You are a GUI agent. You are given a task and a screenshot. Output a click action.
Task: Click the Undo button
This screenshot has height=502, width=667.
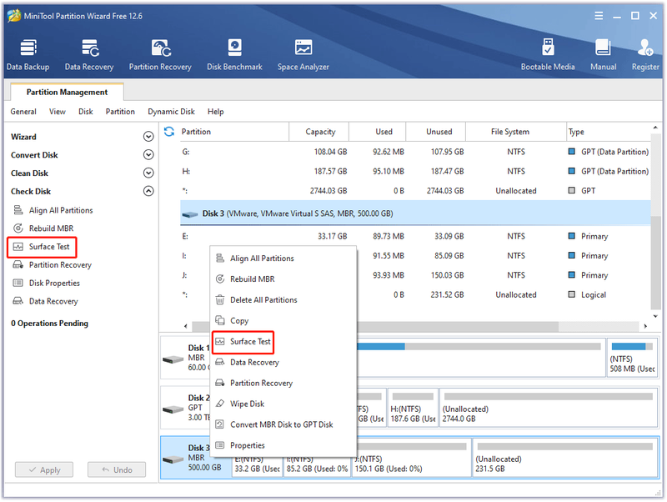[x=117, y=470]
